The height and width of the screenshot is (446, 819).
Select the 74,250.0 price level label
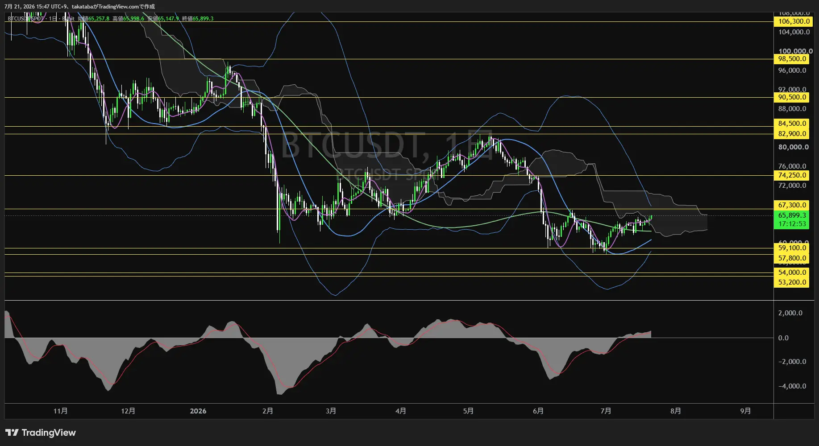(x=791, y=175)
